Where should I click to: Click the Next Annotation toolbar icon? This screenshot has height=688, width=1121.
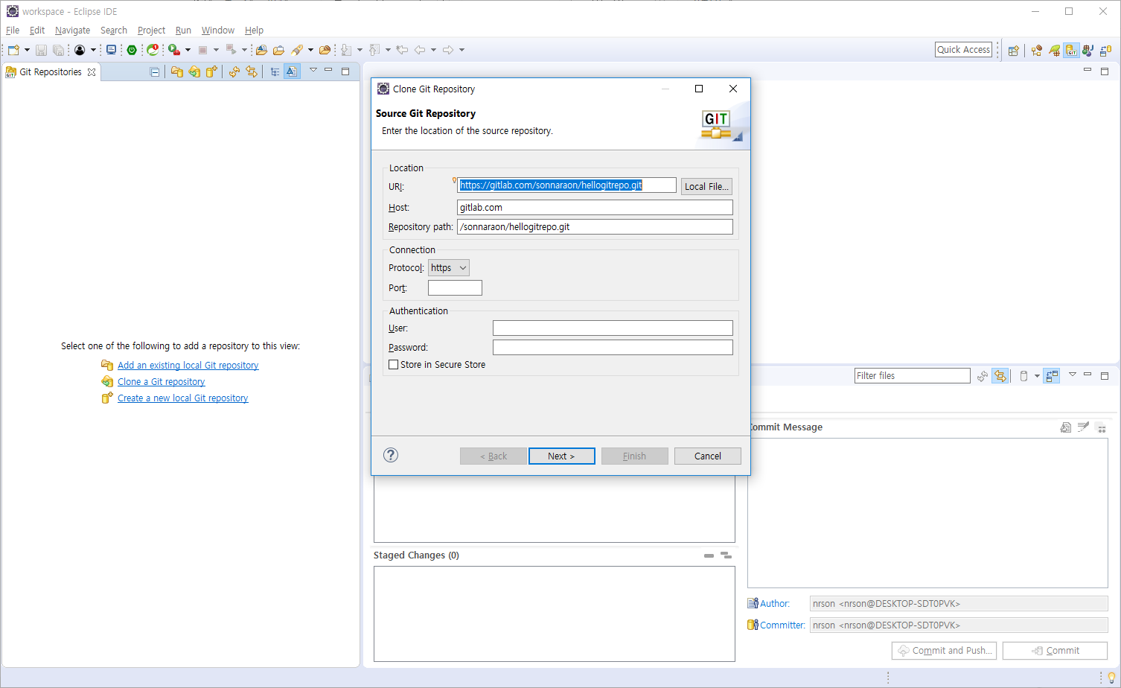346,50
